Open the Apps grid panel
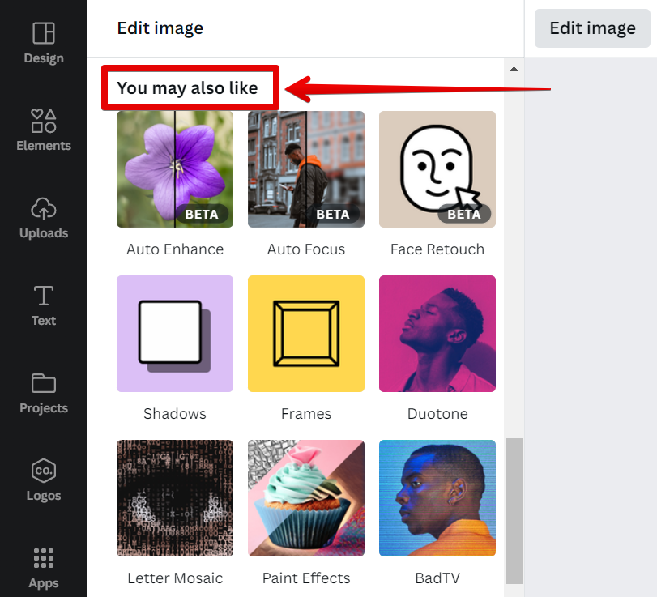 44,568
